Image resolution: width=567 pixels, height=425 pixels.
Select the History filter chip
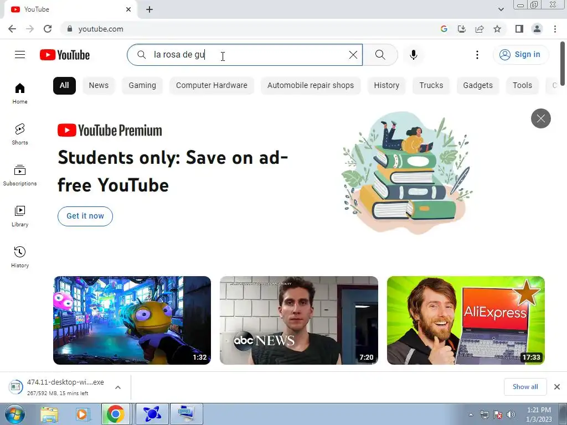tap(386, 86)
